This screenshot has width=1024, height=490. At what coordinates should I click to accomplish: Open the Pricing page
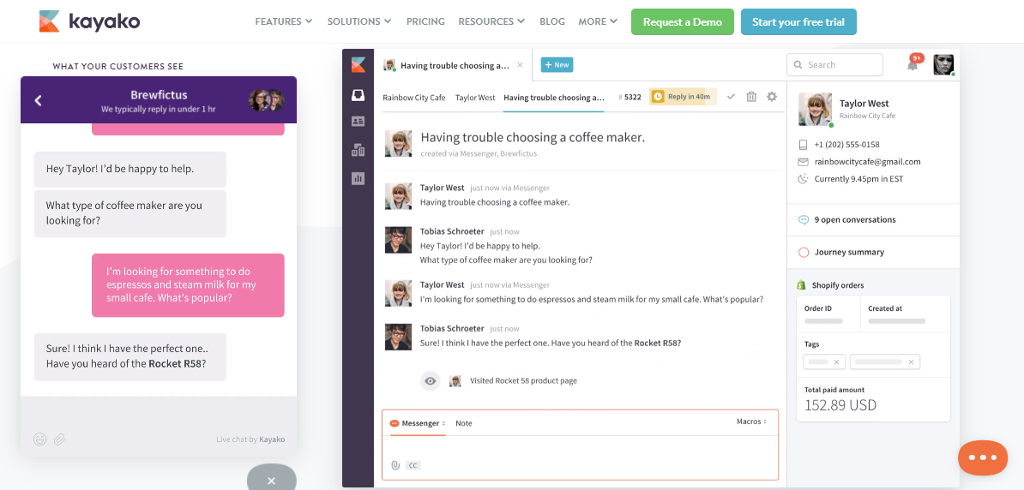click(x=425, y=21)
